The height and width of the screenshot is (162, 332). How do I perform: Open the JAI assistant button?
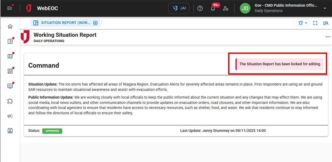(179, 8)
